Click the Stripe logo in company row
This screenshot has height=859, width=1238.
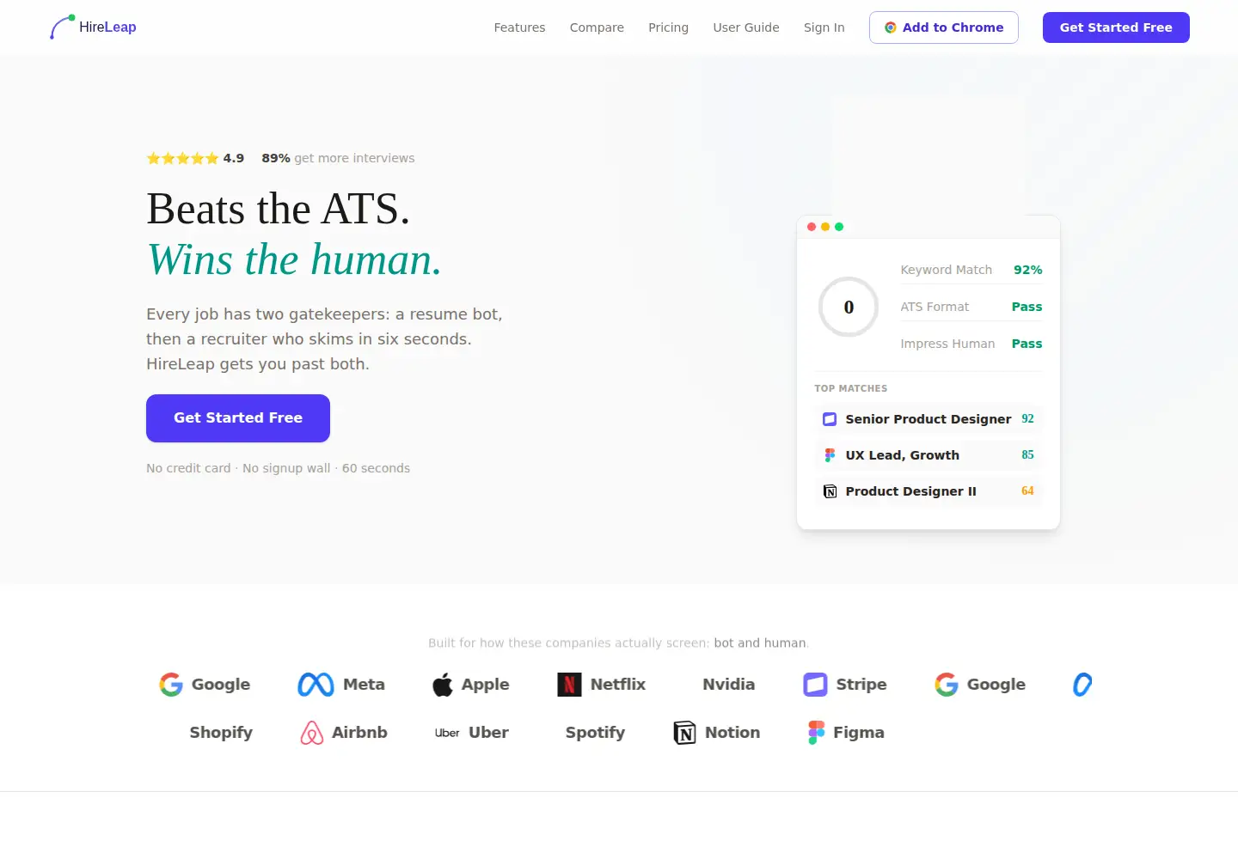coord(815,685)
